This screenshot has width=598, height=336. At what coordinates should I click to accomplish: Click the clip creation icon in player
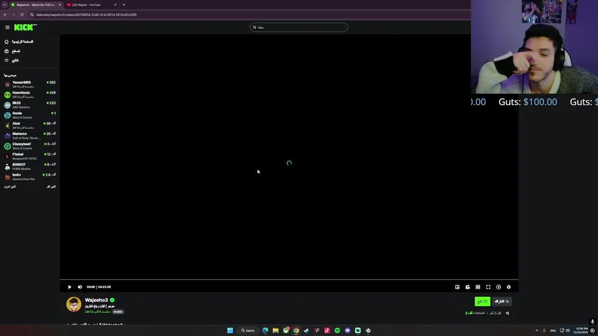pyautogui.click(x=468, y=287)
